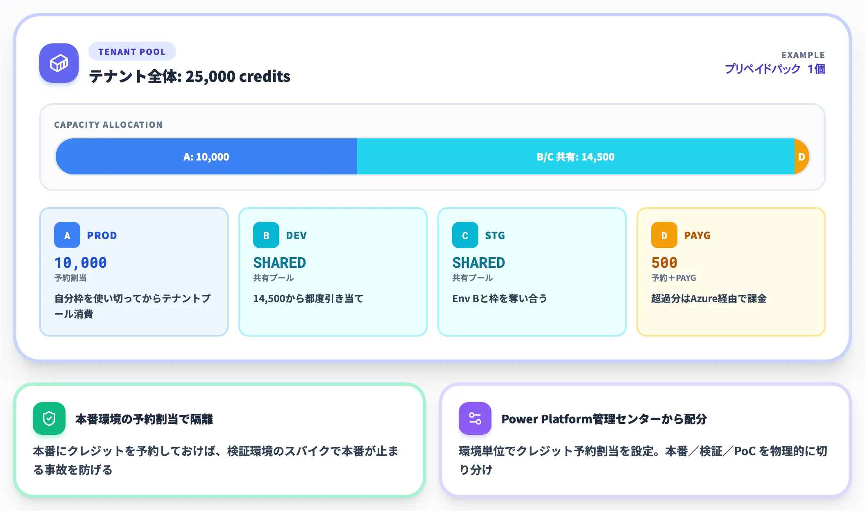Click the orange D bar segment

[802, 156]
